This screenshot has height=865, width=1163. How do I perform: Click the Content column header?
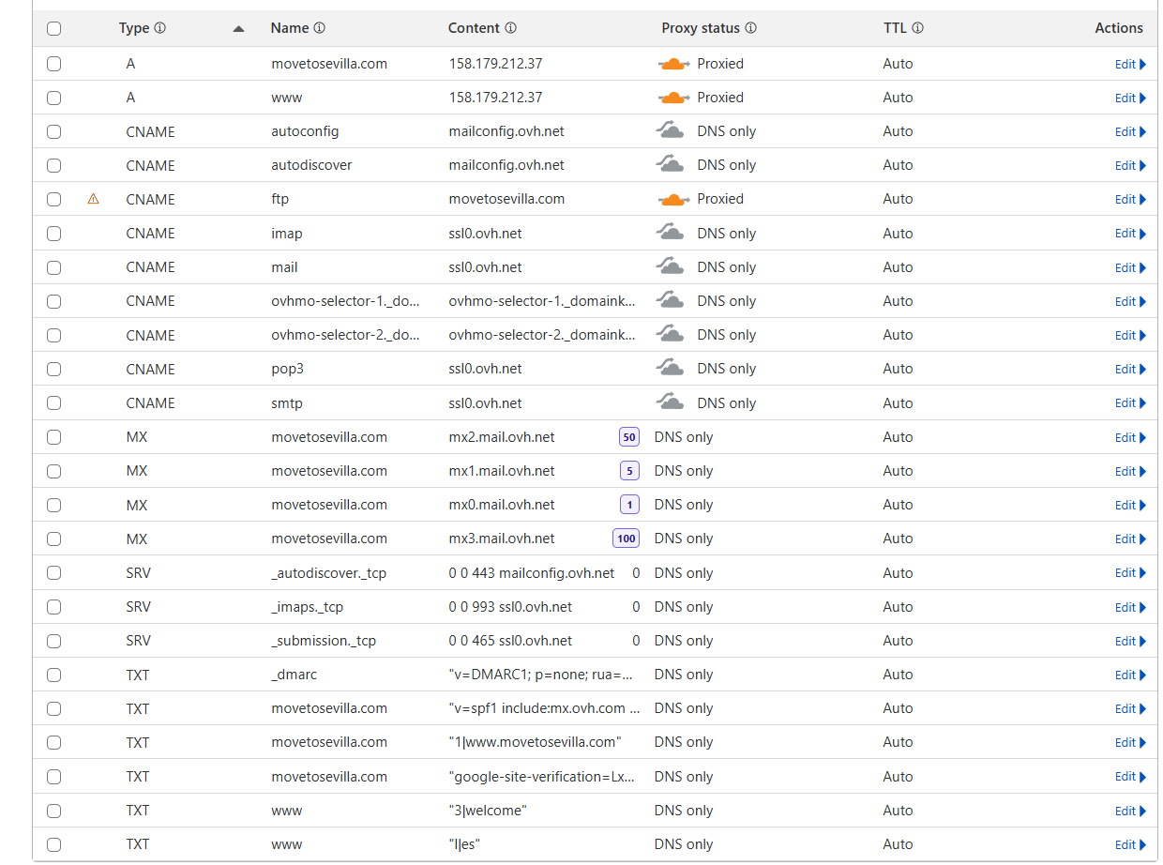pos(474,28)
